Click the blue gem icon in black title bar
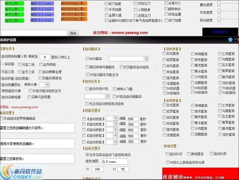 click(230, 40)
